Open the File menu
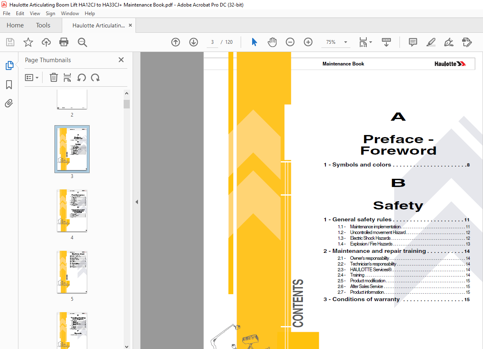Screen dimensions: 483x349 pos(7,14)
